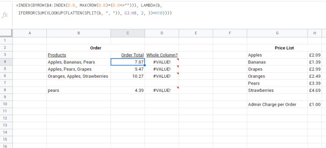Select the 'Apples' price list cell
Viewport: 326px width, 148px height.
(x=277, y=55)
